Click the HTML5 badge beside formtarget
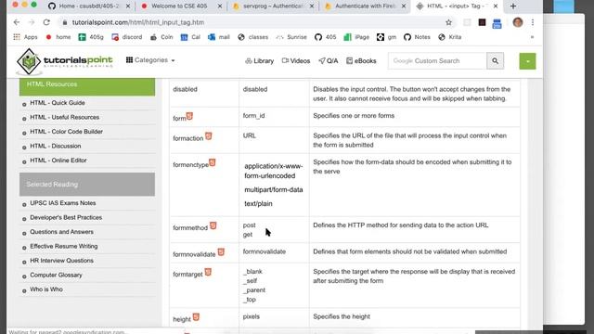 point(208,272)
